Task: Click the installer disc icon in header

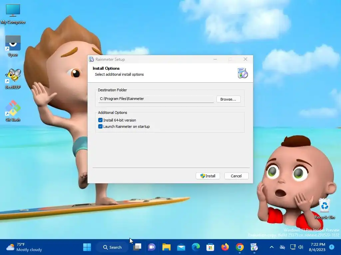Action: click(242, 73)
